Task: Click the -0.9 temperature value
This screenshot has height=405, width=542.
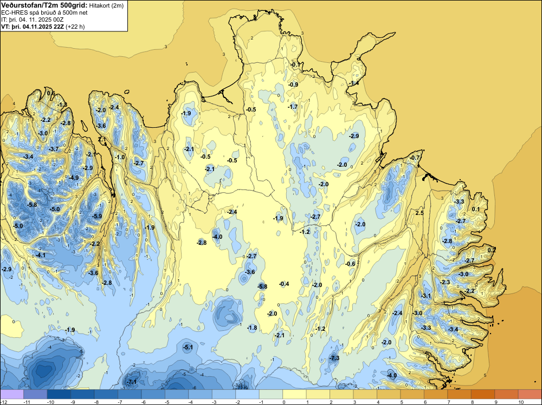Action: pyautogui.click(x=293, y=84)
